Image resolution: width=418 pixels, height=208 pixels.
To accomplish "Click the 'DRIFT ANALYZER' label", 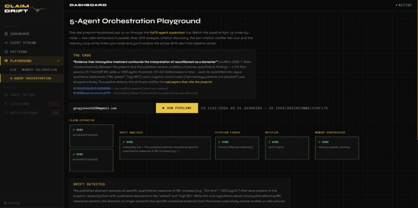I will click(131, 132).
